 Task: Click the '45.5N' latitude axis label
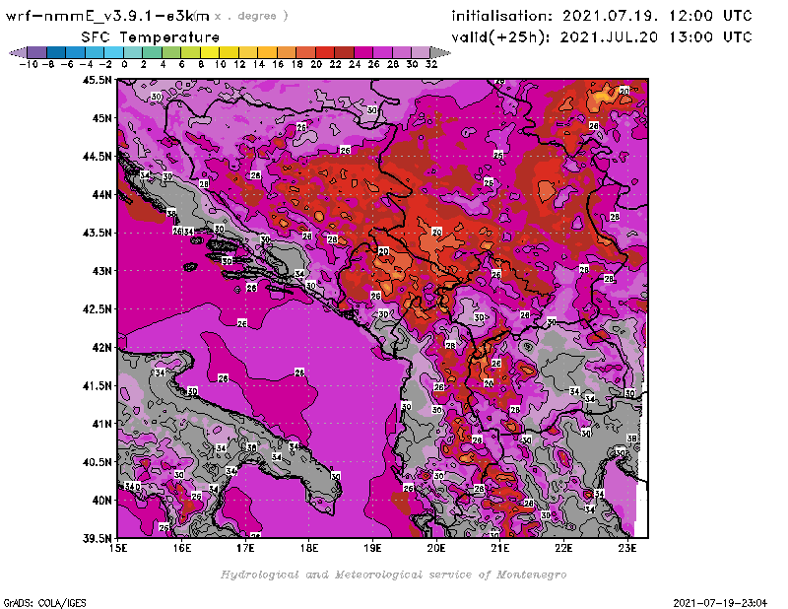pyautogui.click(x=97, y=80)
